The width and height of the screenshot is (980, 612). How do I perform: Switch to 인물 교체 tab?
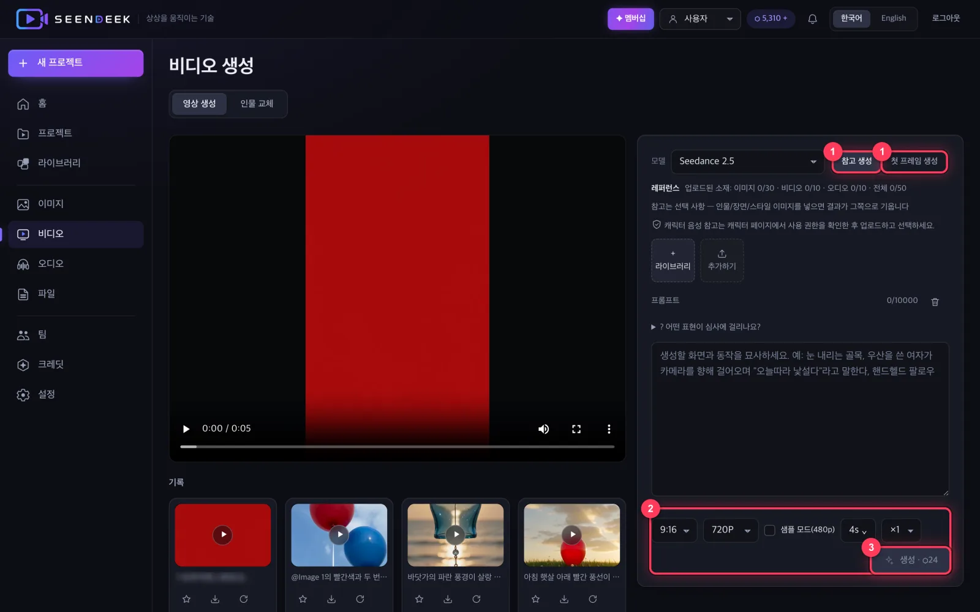257,104
